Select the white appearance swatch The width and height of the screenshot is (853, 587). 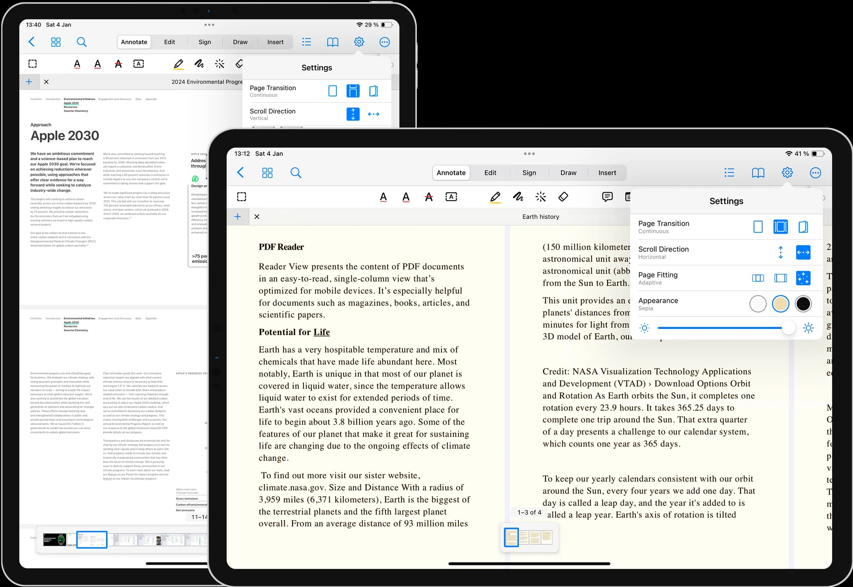(x=758, y=304)
